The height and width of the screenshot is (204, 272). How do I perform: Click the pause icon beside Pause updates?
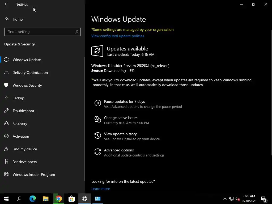tap(98, 103)
